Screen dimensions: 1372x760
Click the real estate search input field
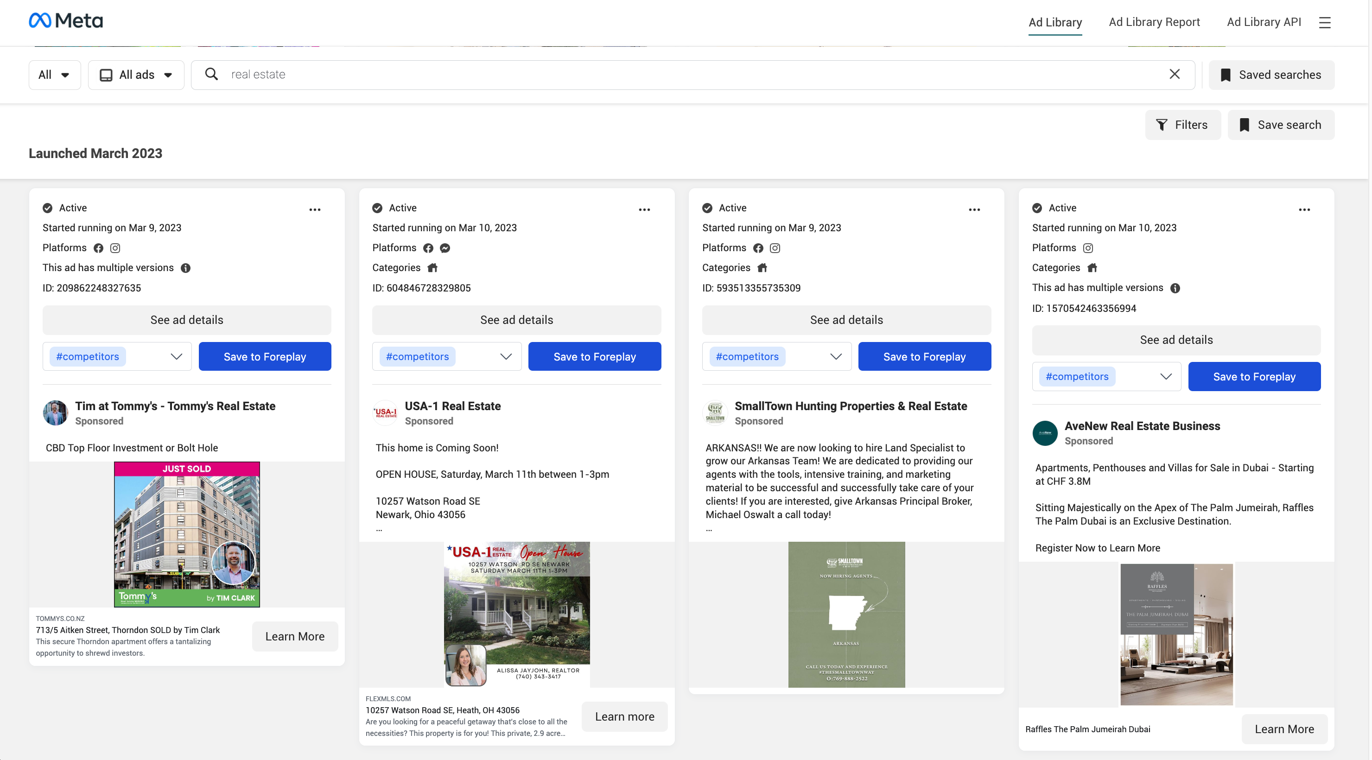(692, 75)
